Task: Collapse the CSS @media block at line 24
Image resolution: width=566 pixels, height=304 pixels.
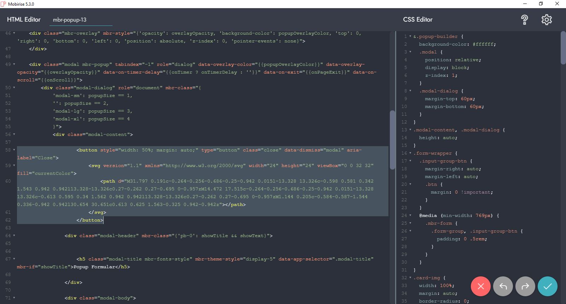Action: coord(410,216)
